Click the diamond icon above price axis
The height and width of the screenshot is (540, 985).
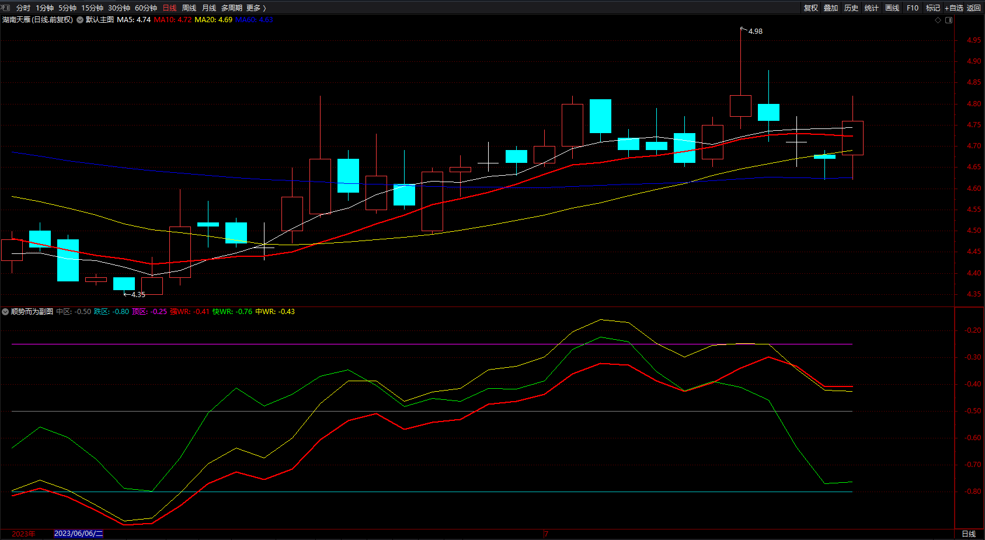coord(938,20)
